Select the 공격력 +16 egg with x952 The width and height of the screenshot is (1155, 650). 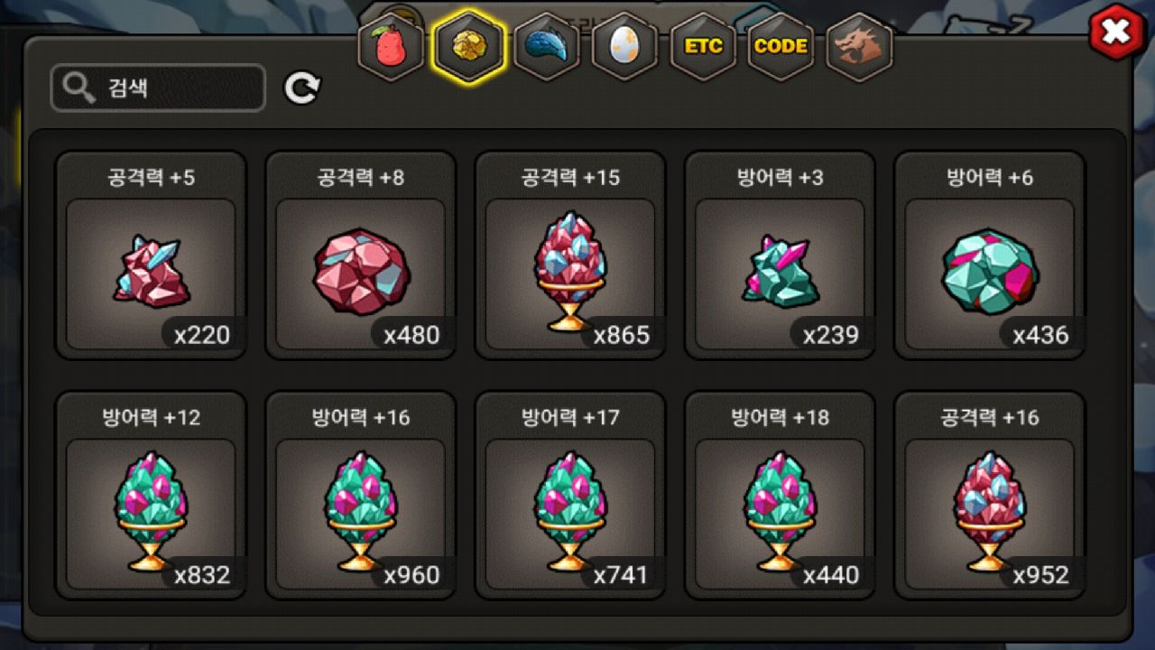pyautogui.click(x=990, y=495)
